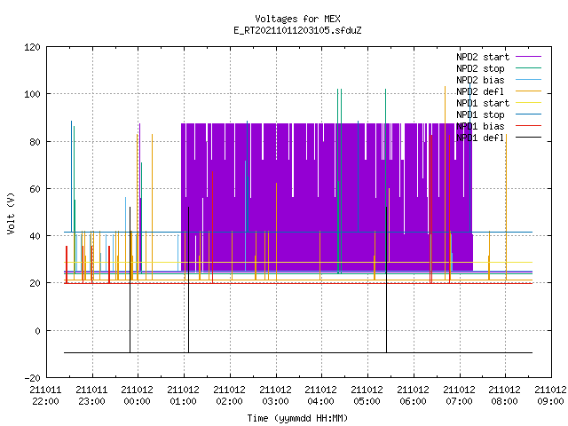Click the x-axis tick '211012 01:00'
Screen dimensions: 568x426
click(184, 396)
